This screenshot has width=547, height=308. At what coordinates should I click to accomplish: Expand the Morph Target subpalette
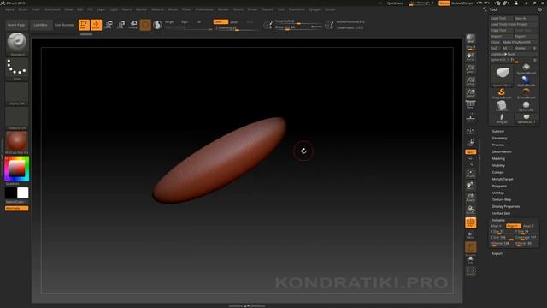[x=503, y=179]
